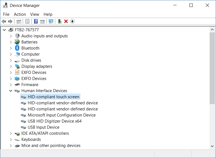Toggle the console tree pane icon

click(19, 22)
